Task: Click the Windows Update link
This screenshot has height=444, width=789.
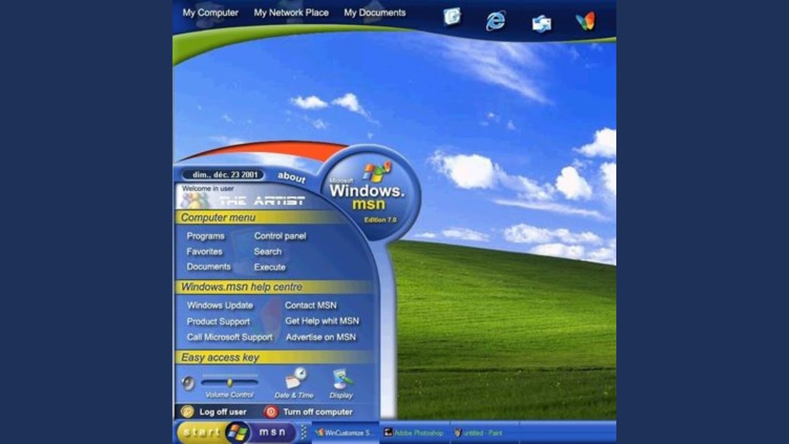Action: (220, 305)
